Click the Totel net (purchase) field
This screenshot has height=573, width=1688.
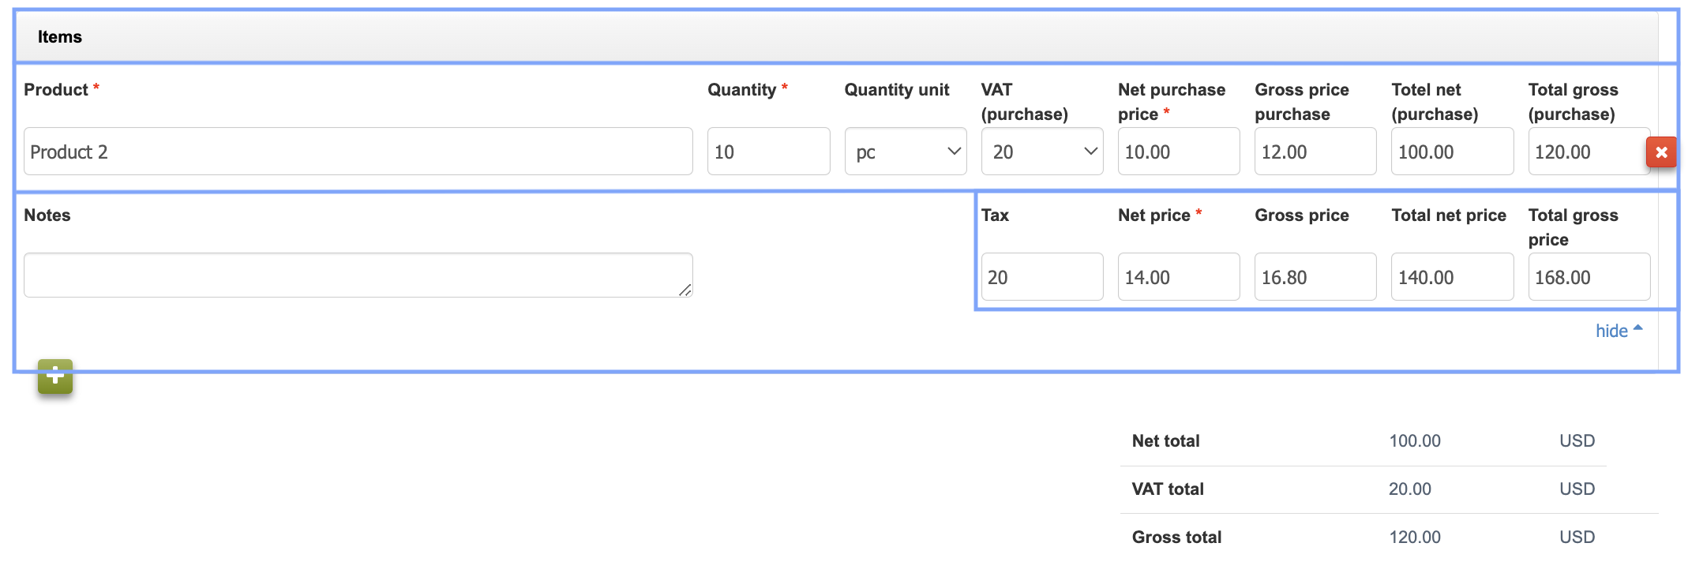click(1451, 152)
